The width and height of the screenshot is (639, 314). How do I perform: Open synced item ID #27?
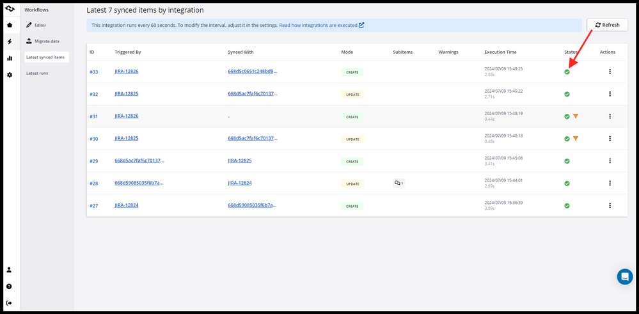(94, 206)
